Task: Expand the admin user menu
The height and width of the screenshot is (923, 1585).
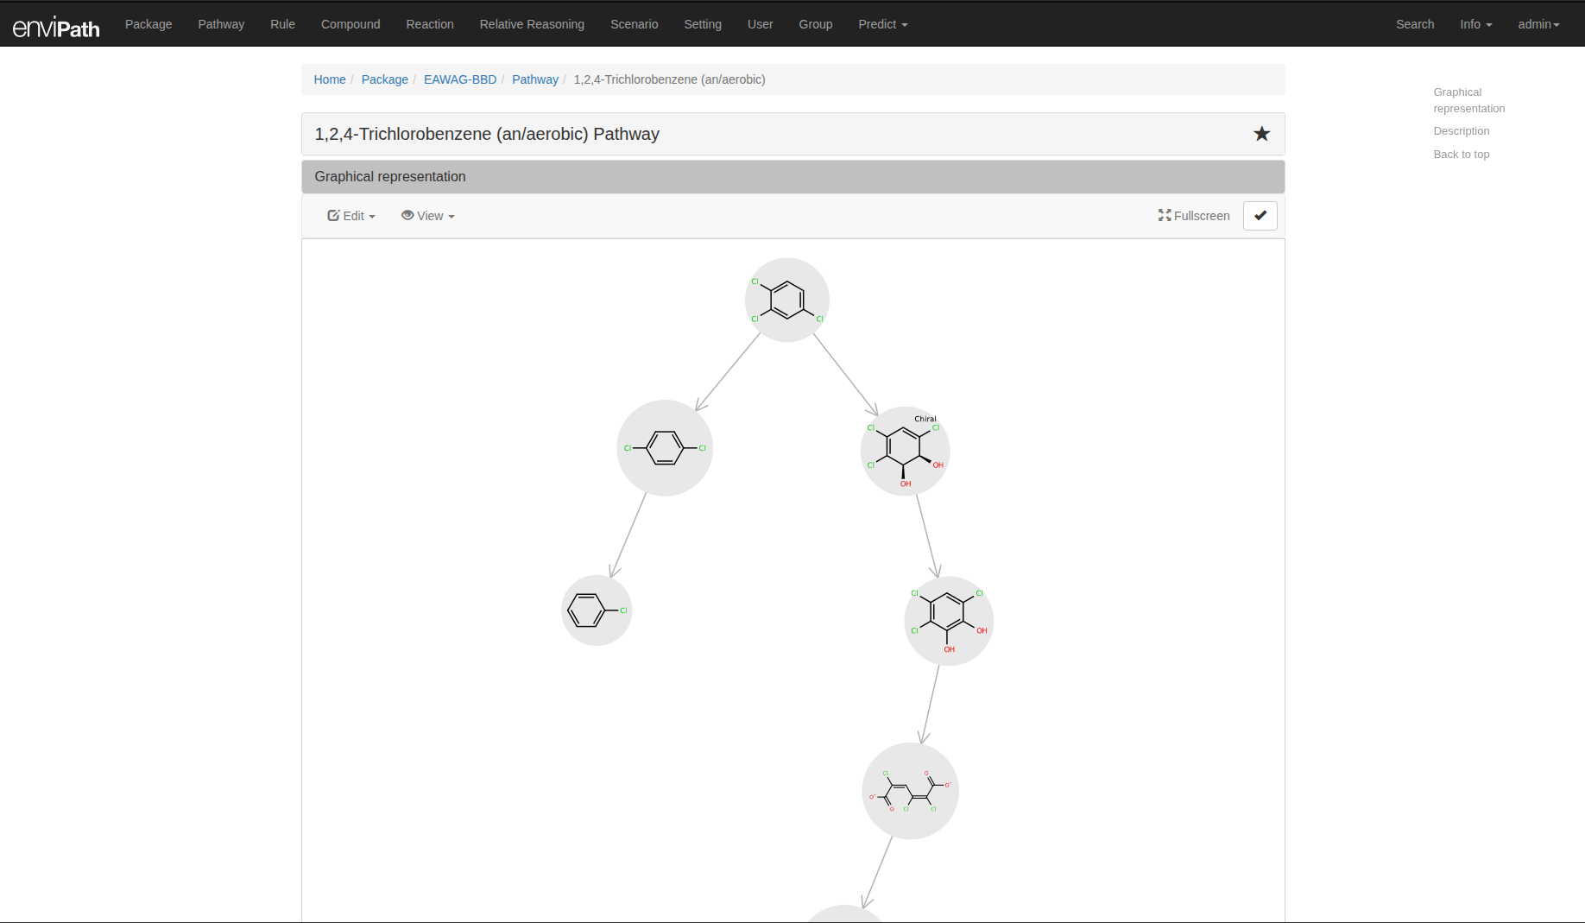Action: click(x=1538, y=24)
